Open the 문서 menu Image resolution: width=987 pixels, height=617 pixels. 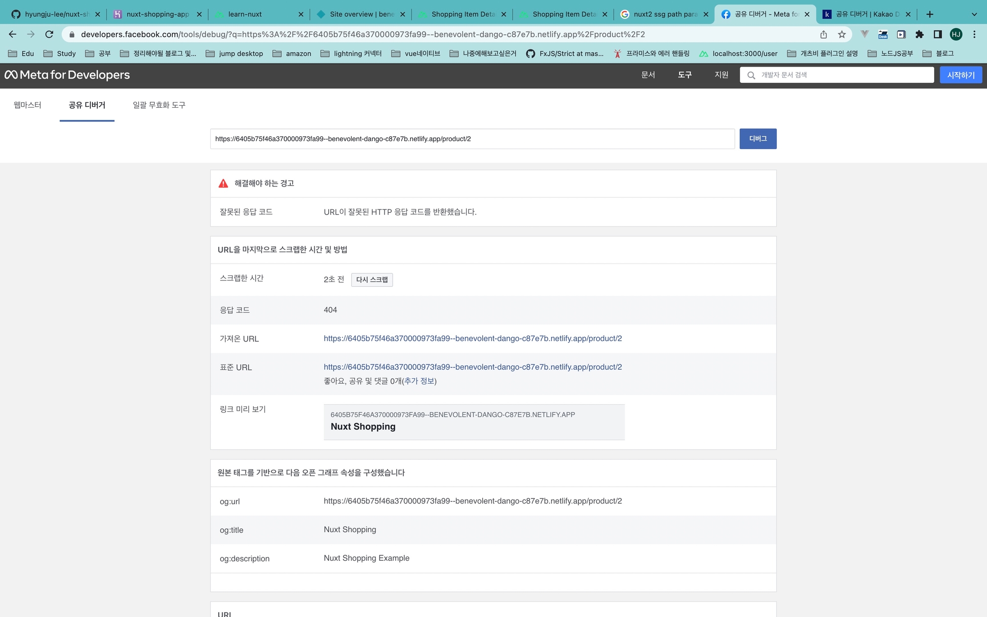(648, 75)
